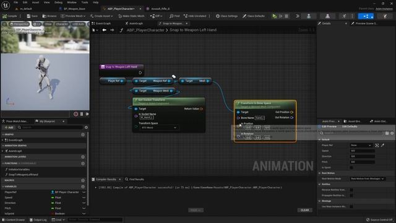Click the eyedropper pick icon beside Player Ref

click(382, 146)
